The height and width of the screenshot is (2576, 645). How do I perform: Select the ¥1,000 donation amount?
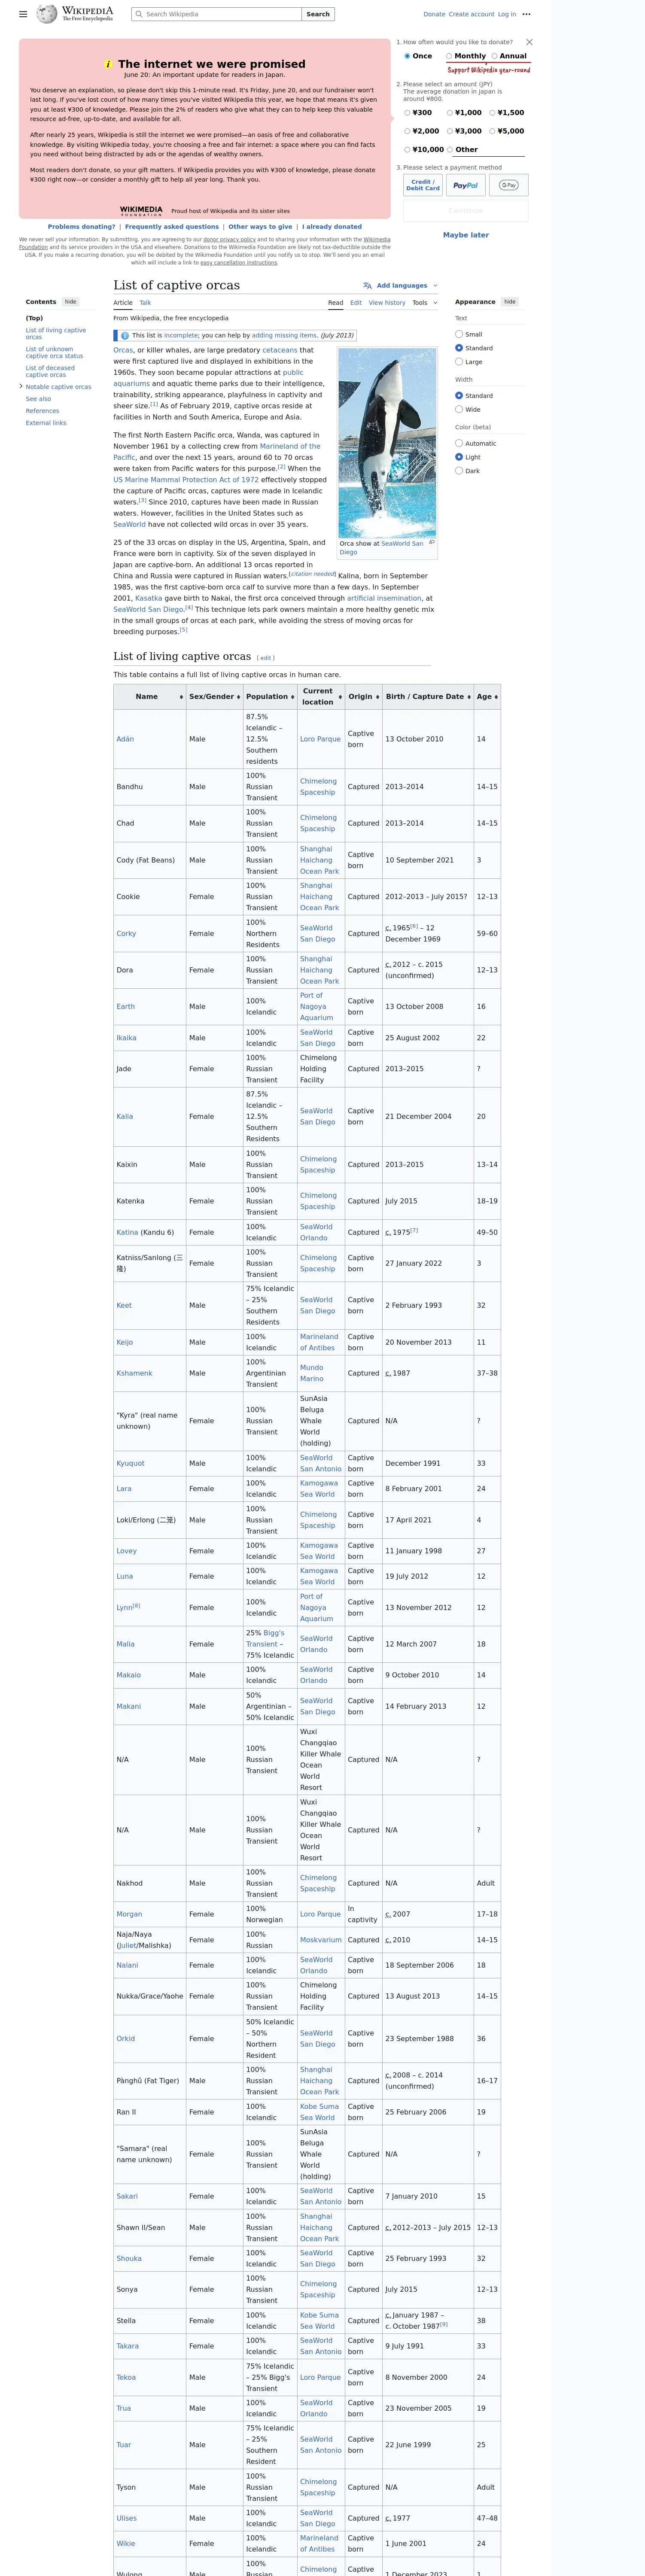(x=450, y=113)
